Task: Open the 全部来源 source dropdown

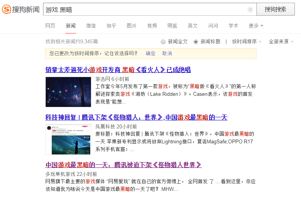Action: coord(281,41)
